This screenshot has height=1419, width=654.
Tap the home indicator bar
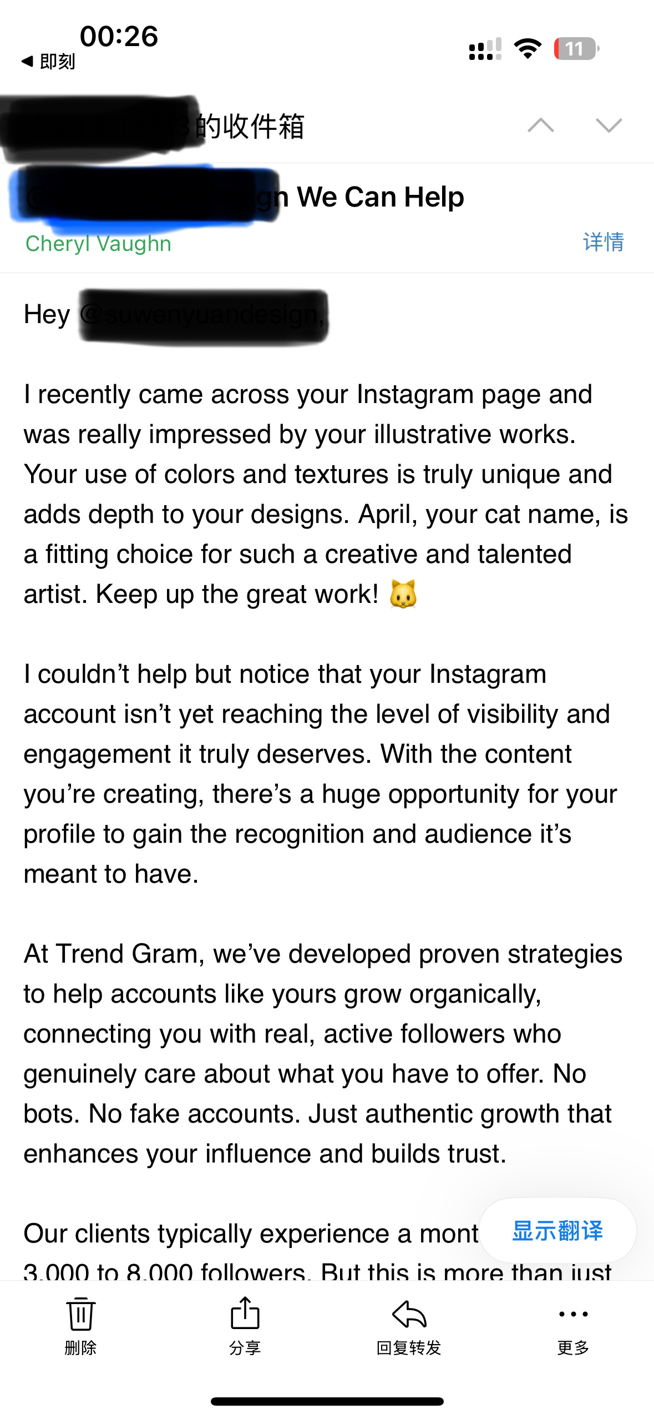click(327, 1401)
